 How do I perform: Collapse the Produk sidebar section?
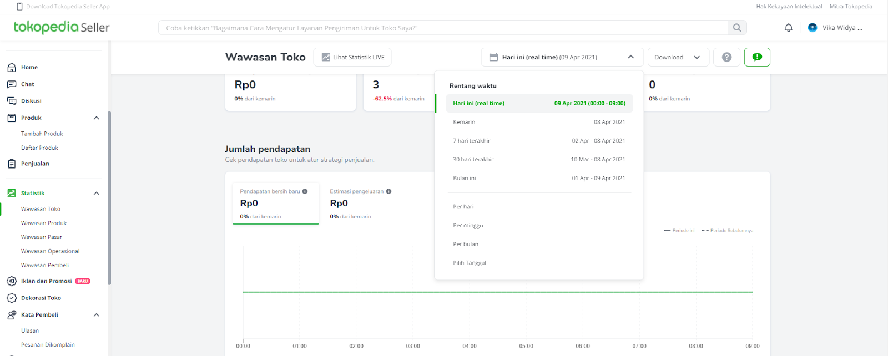pyautogui.click(x=97, y=118)
